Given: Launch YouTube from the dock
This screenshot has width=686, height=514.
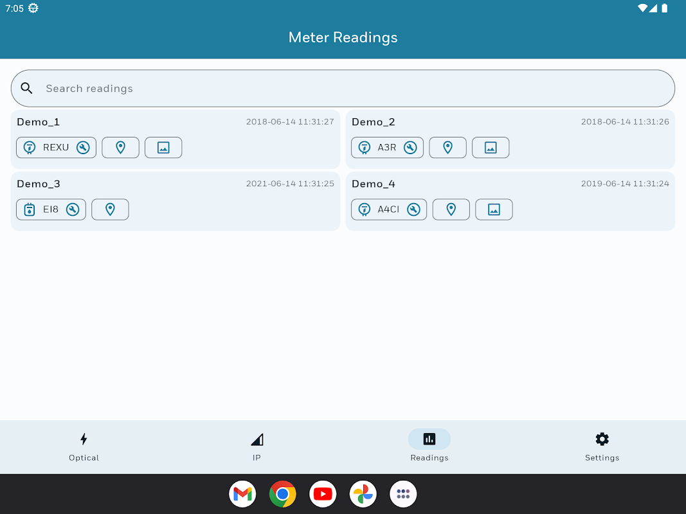Looking at the screenshot, I should (x=323, y=494).
